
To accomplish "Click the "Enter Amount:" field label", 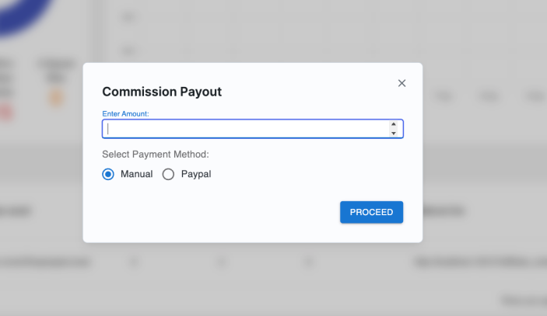I will [125, 113].
